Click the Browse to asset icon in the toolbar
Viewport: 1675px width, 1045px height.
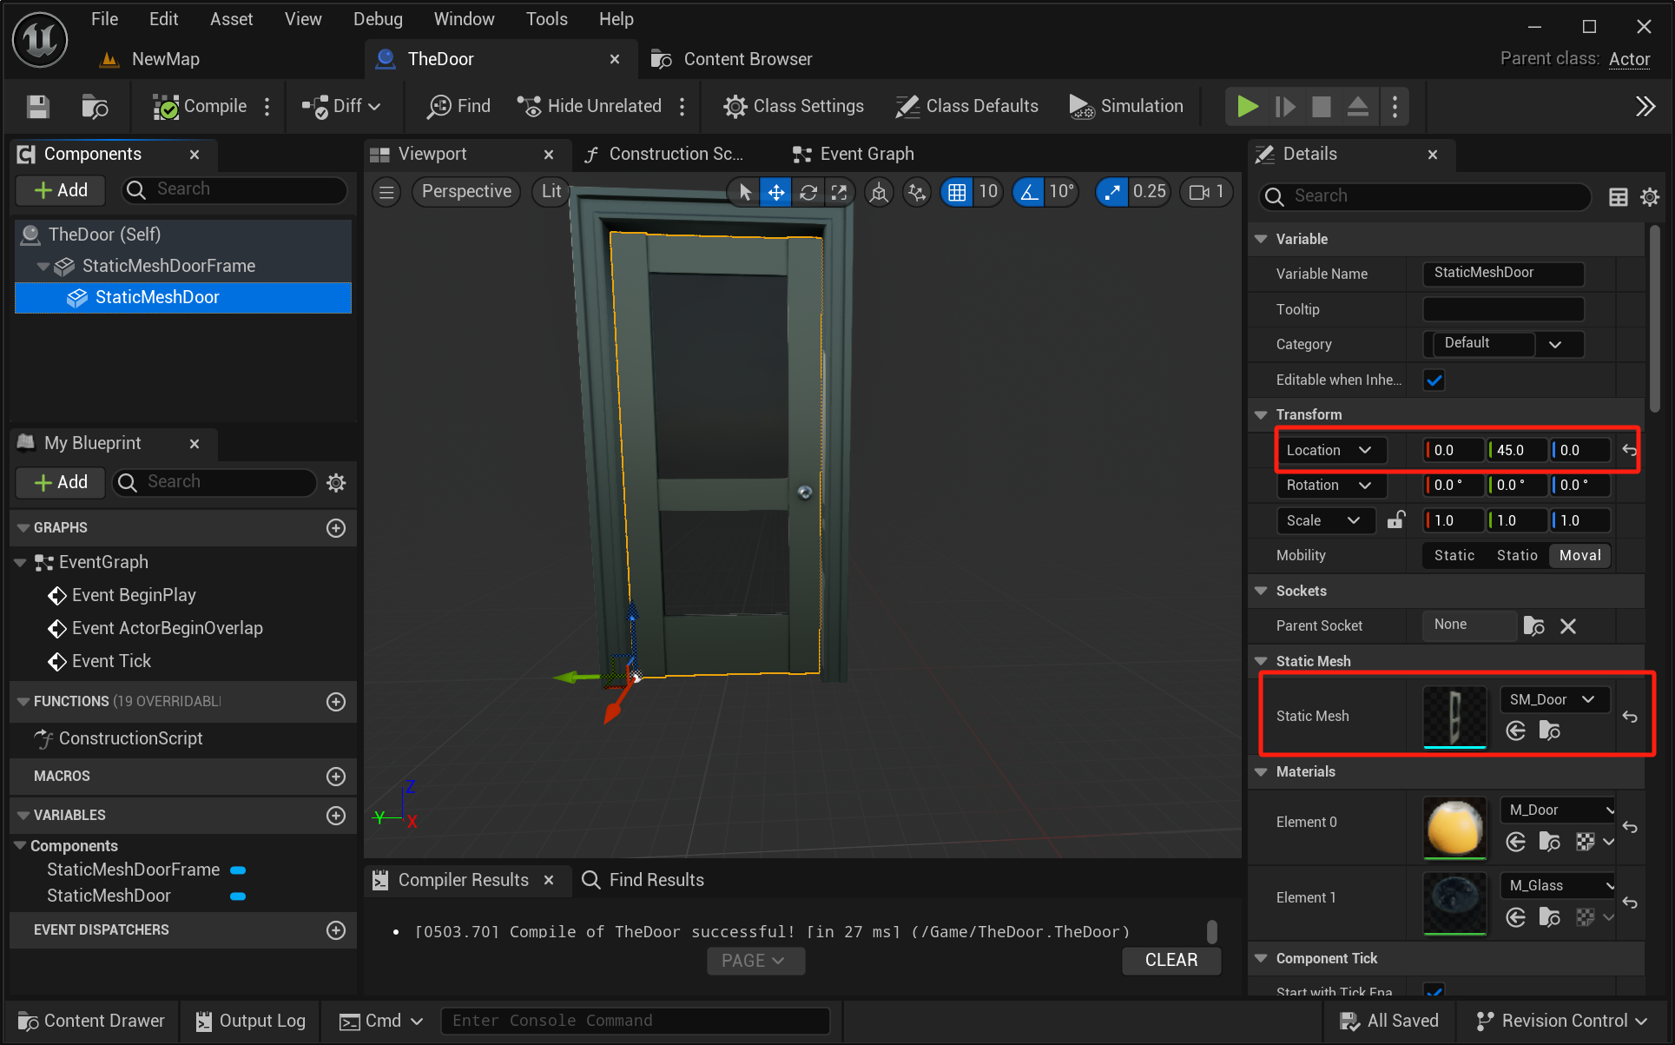tap(95, 106)
